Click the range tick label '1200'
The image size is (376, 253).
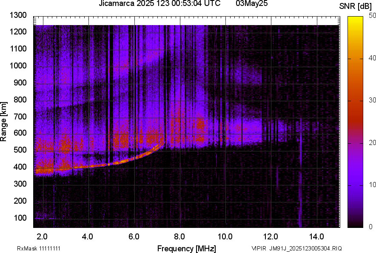tap(18, 31)
